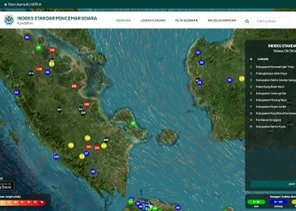Click the red marker beside Sumatra's green marker

coord(52,50)
